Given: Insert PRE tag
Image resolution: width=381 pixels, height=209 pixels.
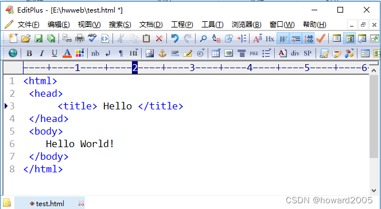Looking at the screenshot, I should pos(254,53).
